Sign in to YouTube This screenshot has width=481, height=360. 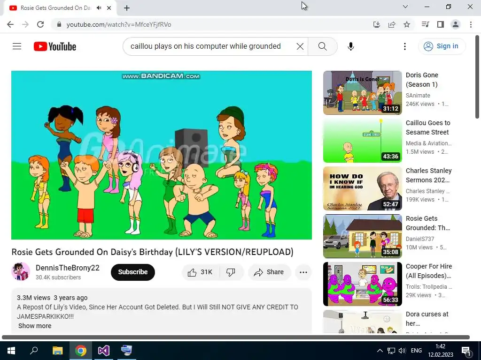click(442, 46)
